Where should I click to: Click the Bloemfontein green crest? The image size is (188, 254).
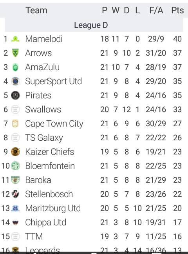(x=15, y=166)
